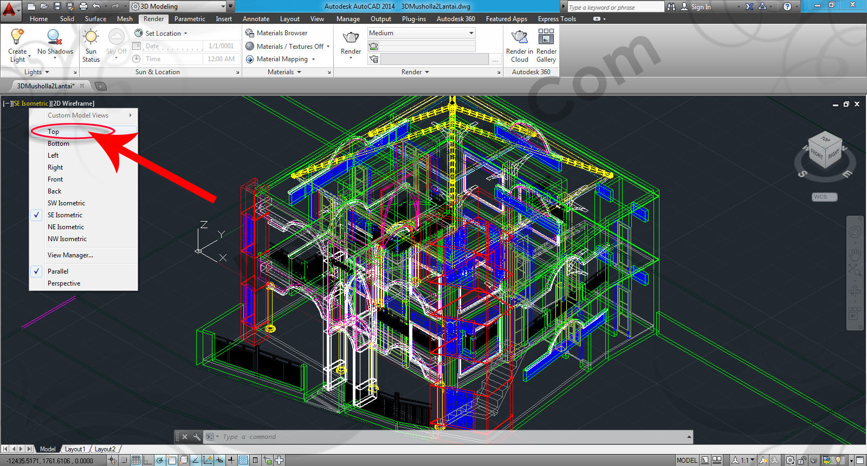Open Render in Cloud
Screen dimensions: 867x466
[x=519, y=37]
